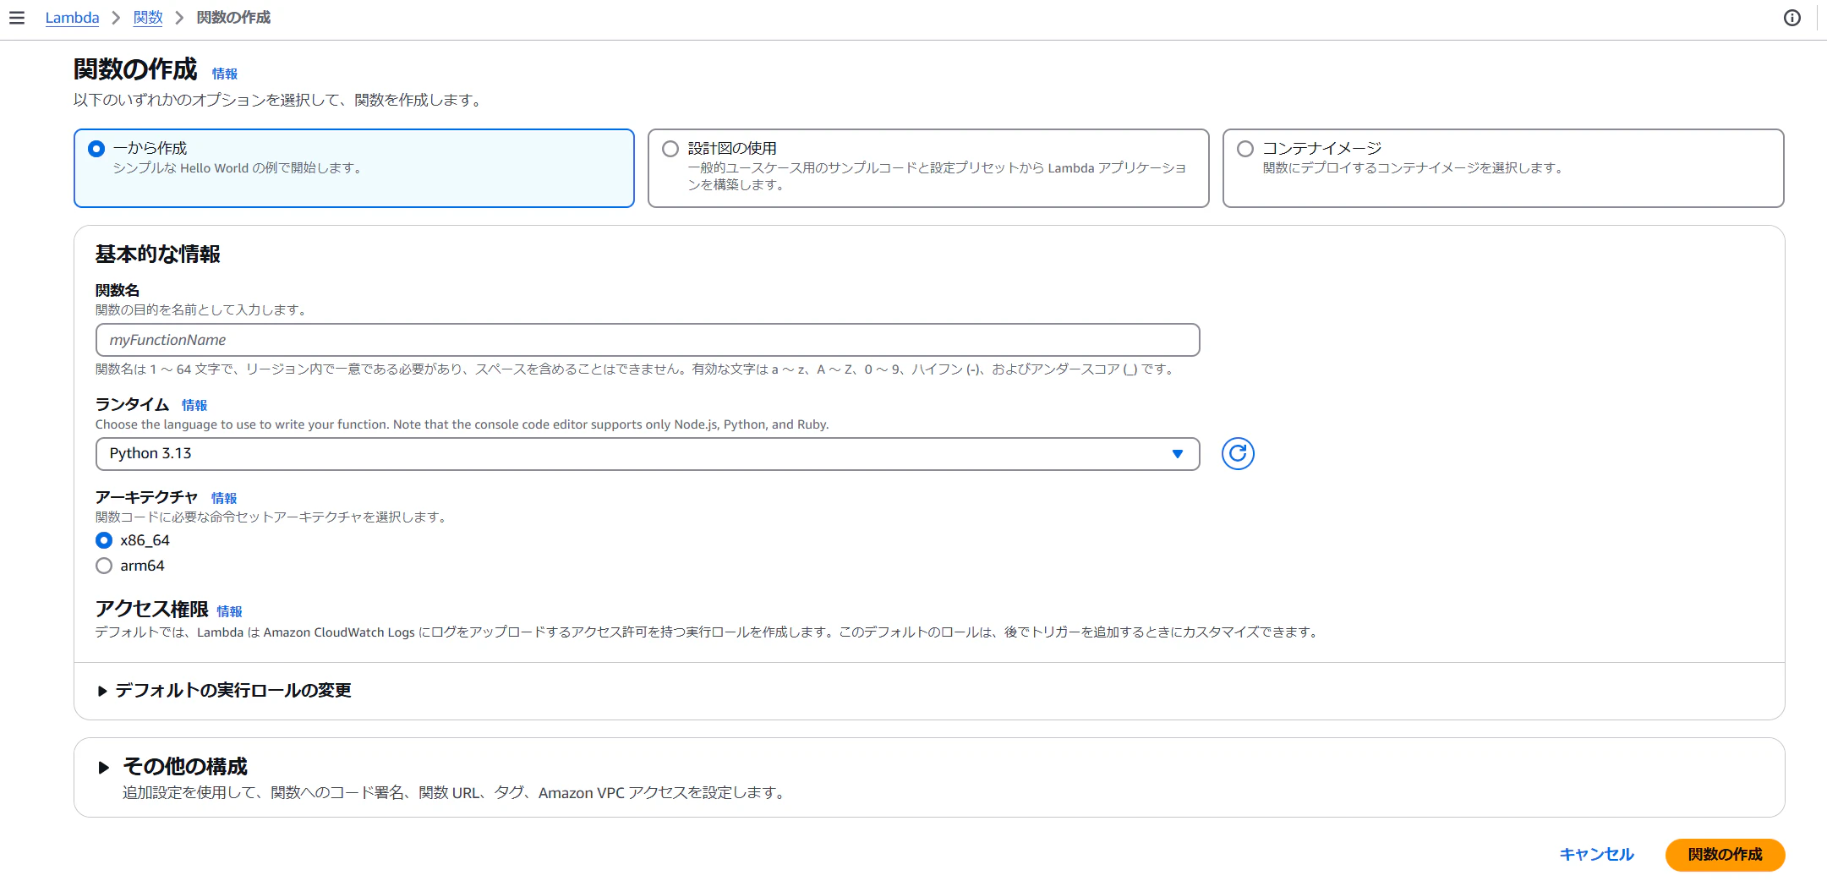Image resolution: width=1827 pixels, height=881 pixels.
Task: Open the 情報 link beside アクセス権限
Action: pyautogui.click(x=230, y=611)
